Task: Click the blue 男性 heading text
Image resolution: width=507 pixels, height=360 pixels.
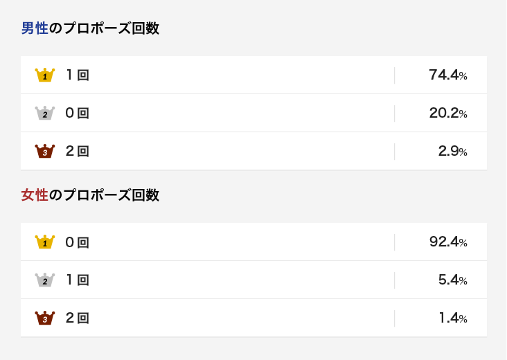Action: point(35,28)
